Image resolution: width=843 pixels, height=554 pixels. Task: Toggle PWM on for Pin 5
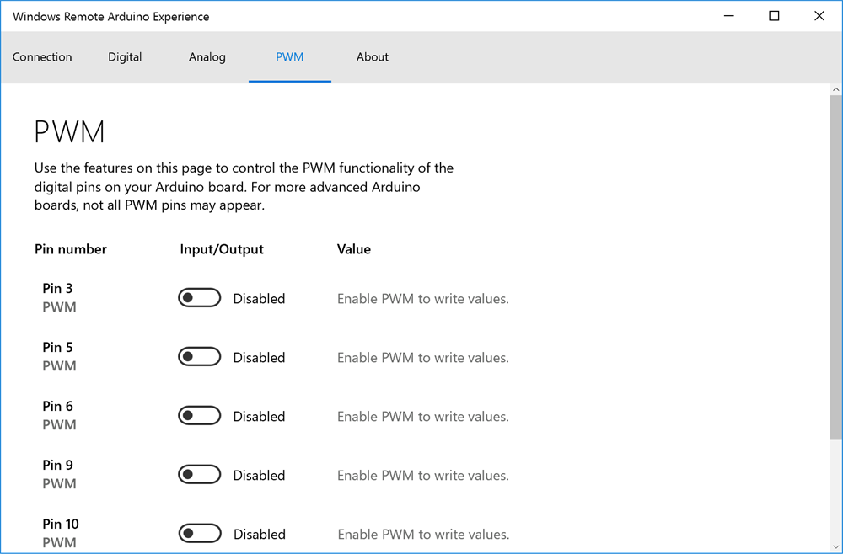tap(199, 357)
